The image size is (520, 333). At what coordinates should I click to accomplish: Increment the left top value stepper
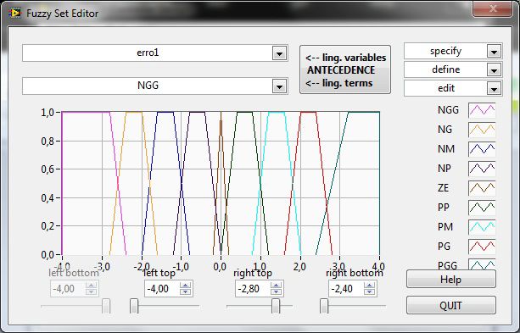(x=186, y=286)
